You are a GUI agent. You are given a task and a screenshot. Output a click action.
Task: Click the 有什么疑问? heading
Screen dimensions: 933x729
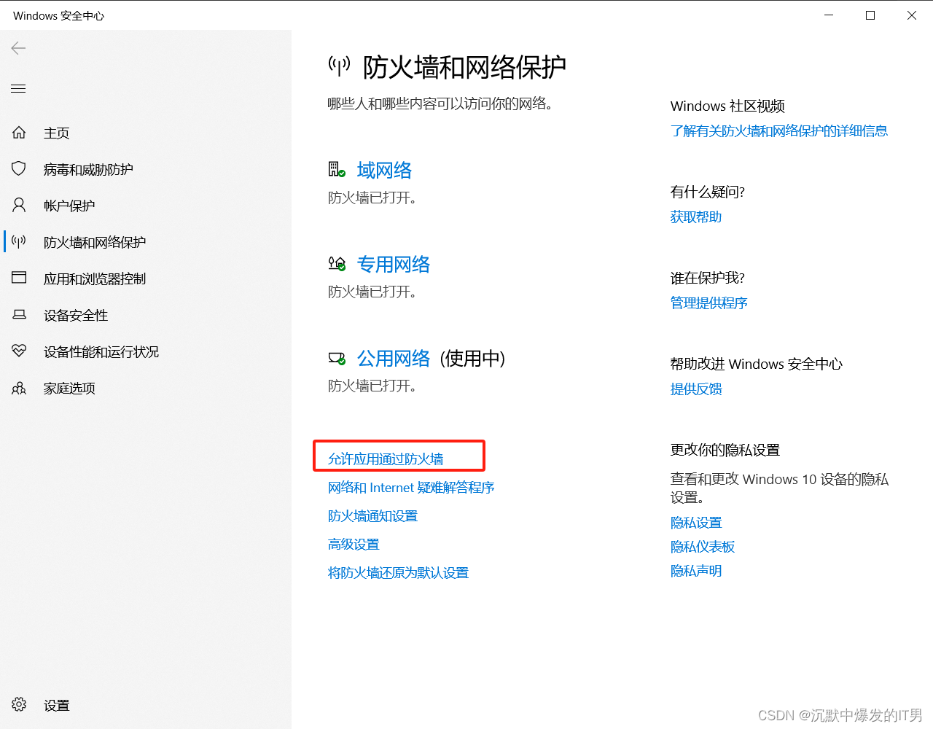pyautogui.click(x=708, y=192)
